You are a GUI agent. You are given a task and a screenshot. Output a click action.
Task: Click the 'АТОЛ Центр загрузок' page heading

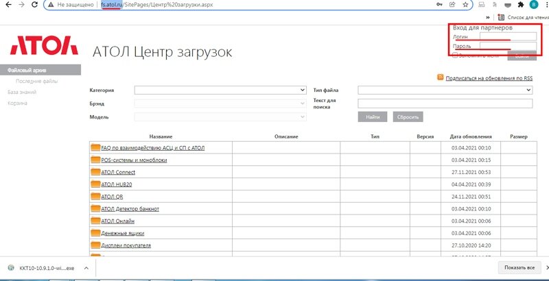pyautogui.click(x=162, y=52)
